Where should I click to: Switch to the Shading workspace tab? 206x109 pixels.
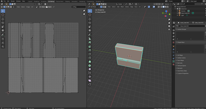click(67, 1)
